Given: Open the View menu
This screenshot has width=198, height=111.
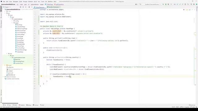Looking at the screenshot, I should [x=11, y=2].
